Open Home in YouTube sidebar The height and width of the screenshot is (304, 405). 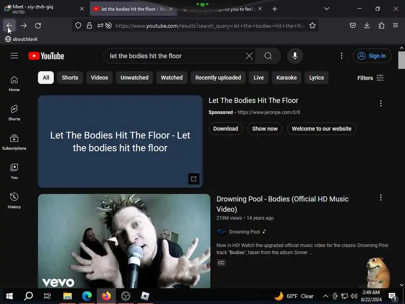tap(14, 84)
